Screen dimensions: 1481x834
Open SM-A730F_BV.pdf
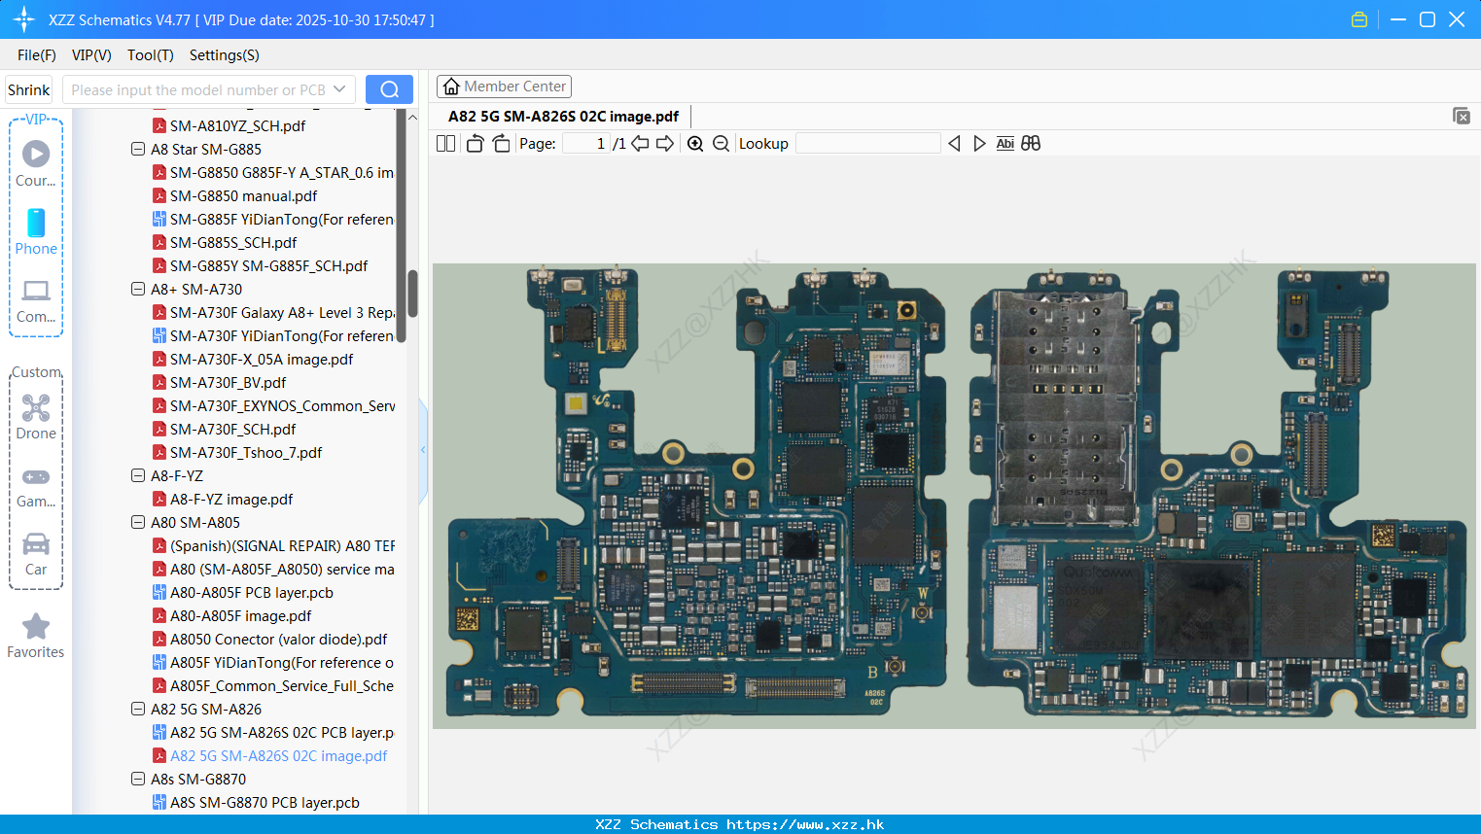click(x=228, y=382)
